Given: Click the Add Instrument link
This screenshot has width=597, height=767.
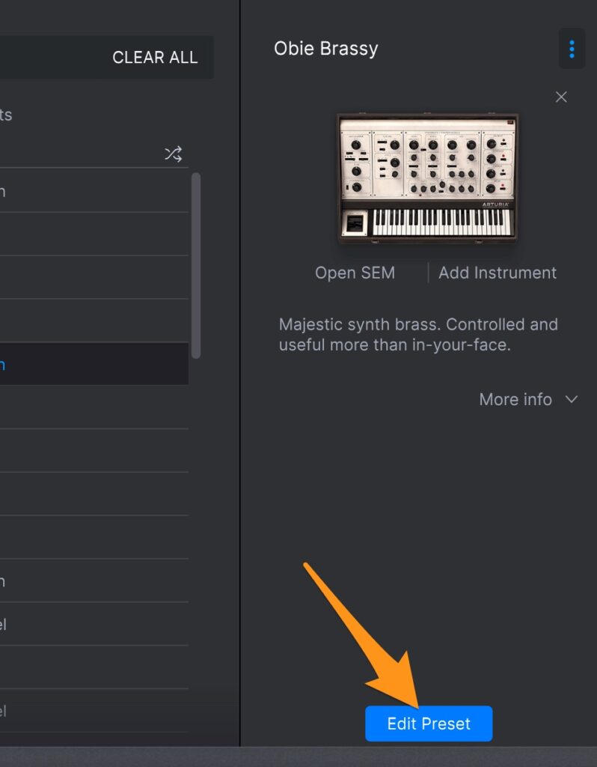Looking at the screenshot, I should (x=497, y=273).
